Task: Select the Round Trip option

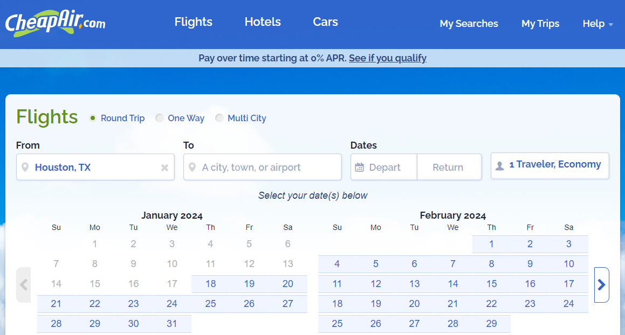Action: (x=93, y=118)
